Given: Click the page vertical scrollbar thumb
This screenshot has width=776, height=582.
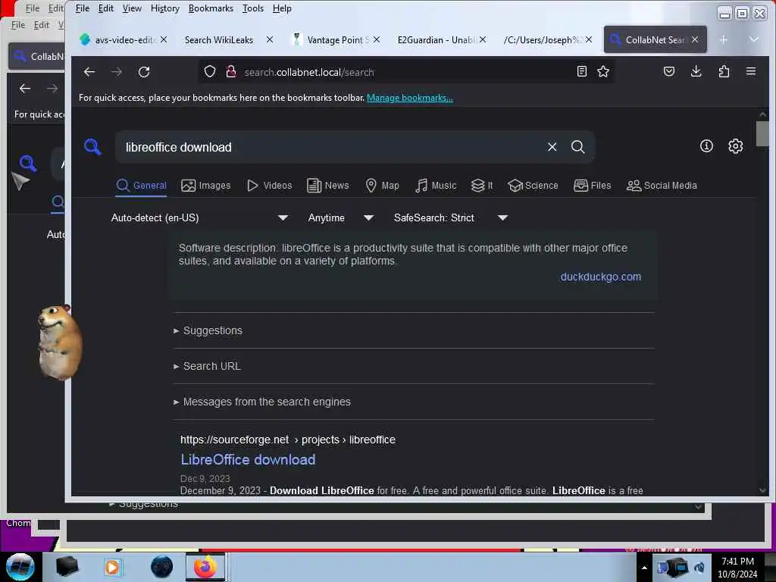Looking at the screenshot, I should [x=762, y=133].
